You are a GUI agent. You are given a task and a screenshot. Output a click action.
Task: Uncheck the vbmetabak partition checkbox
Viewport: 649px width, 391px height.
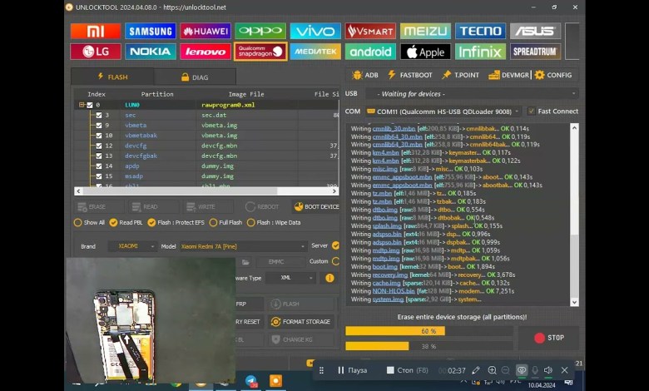(x=99, y=136)
